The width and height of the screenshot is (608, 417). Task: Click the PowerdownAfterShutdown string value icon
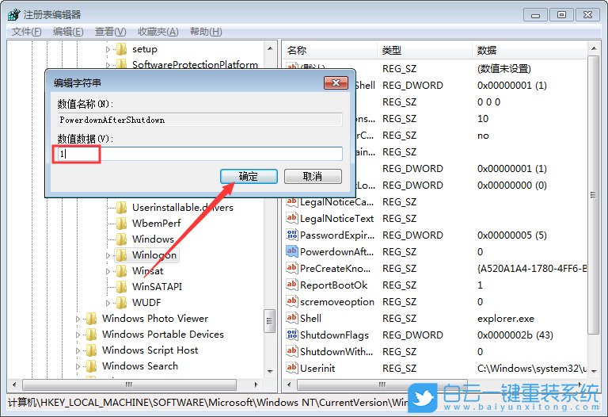[x=291, y=251]
